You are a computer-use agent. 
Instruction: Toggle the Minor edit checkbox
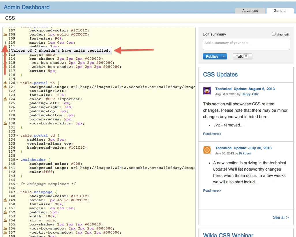274,34
